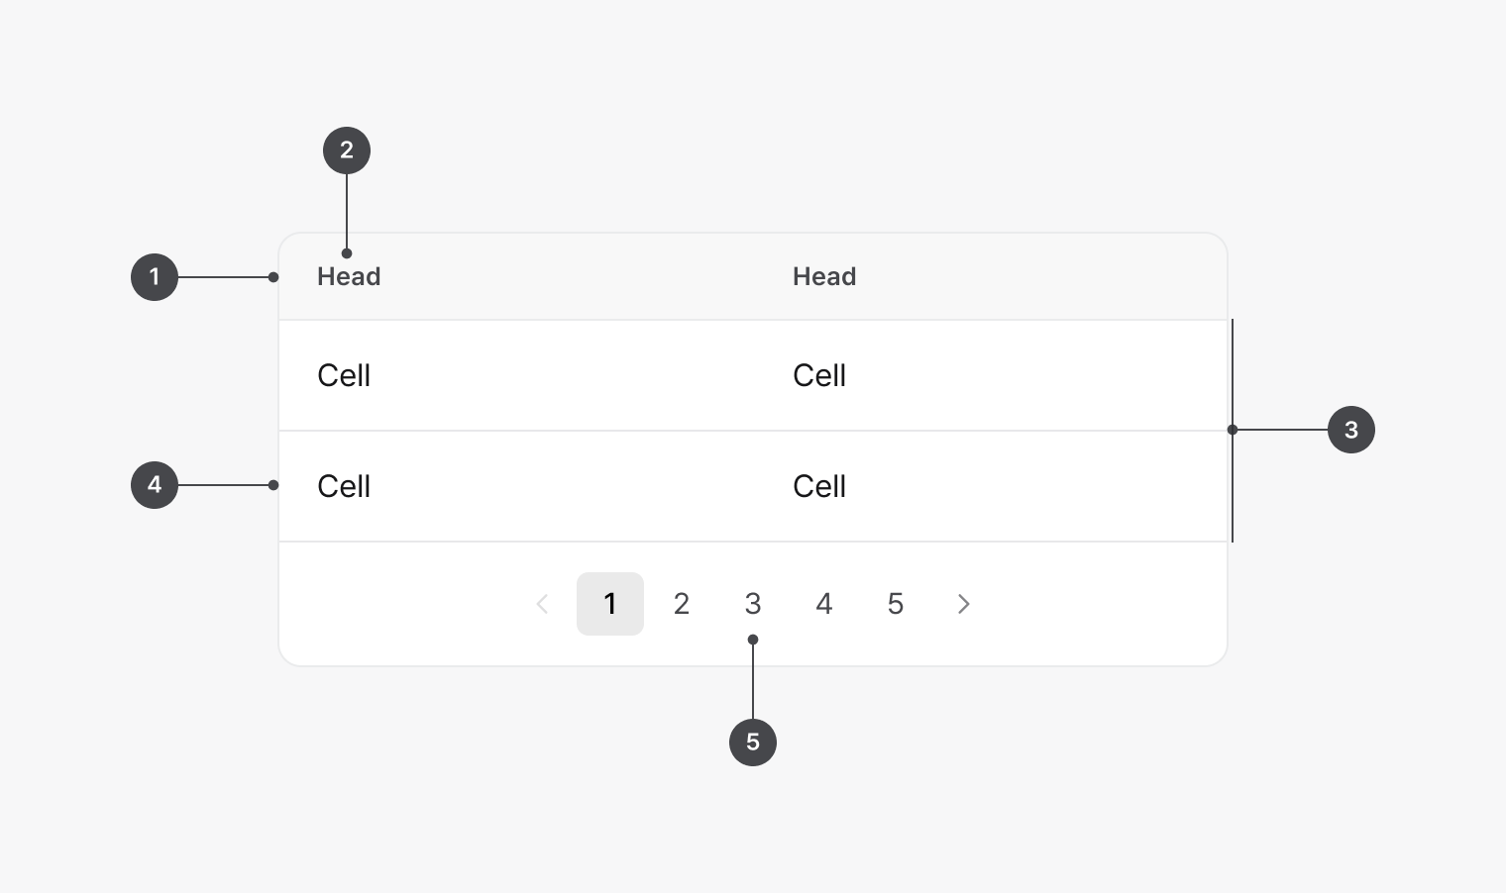
Task: Click the next page chevron arrow
Action: tap(963, 604)
